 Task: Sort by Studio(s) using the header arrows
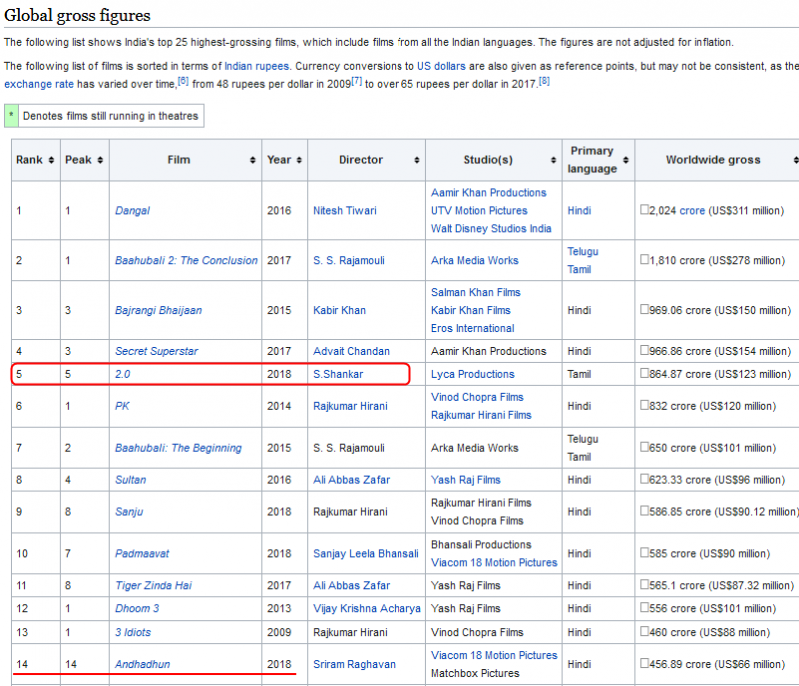click(554, 160)
